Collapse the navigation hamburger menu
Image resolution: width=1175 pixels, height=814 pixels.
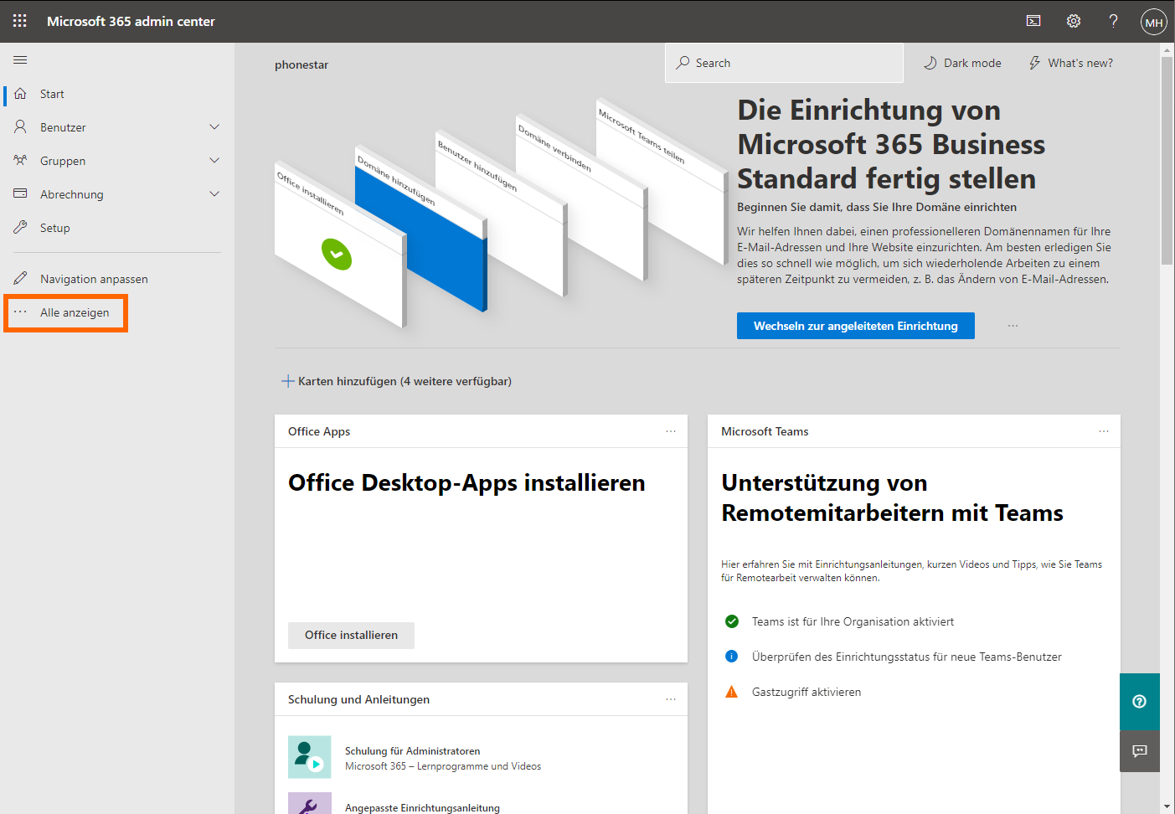click(x=20, y=59)
